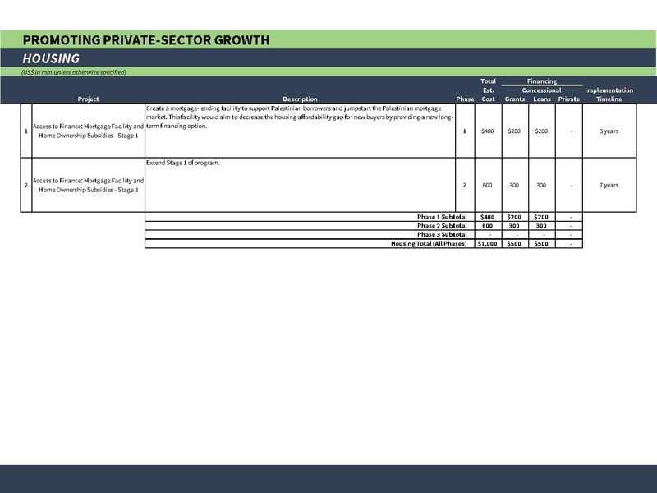Click the 'US$ in mm' units note
The width and height of the screenshot is (657, 493).
tap(74, 72)
